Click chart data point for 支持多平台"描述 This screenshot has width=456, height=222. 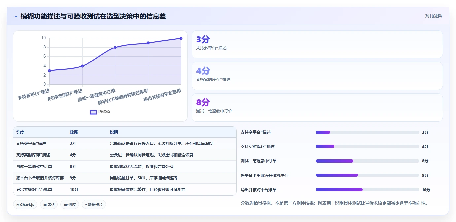point(49,71)
